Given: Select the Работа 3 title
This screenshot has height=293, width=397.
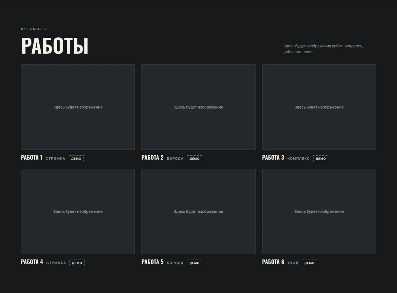Looking at the screenshot, I should [x=273, y=158].
